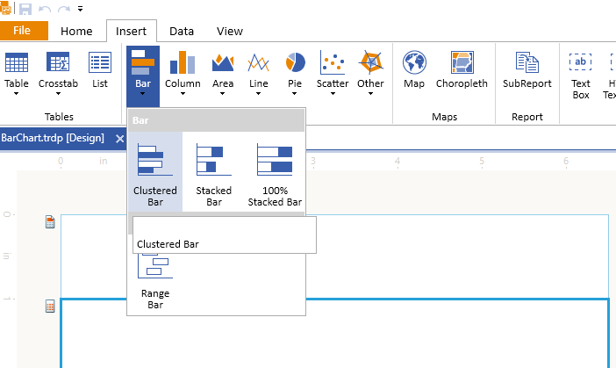Switch to the Data ribbon tab
616x368 pixels.
182,31
